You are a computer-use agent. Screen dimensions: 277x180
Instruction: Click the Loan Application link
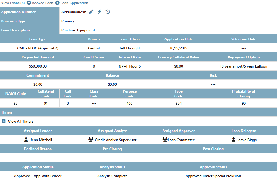click(74, 3)
